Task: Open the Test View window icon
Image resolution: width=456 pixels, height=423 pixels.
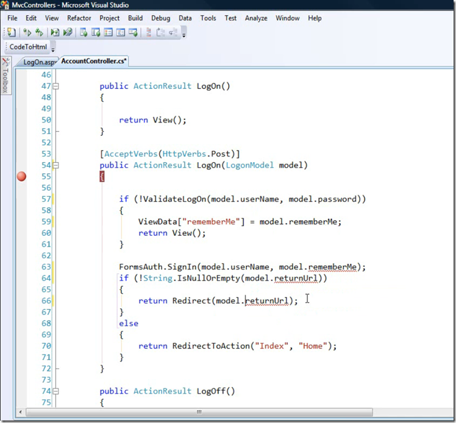Action: [84, 32]
